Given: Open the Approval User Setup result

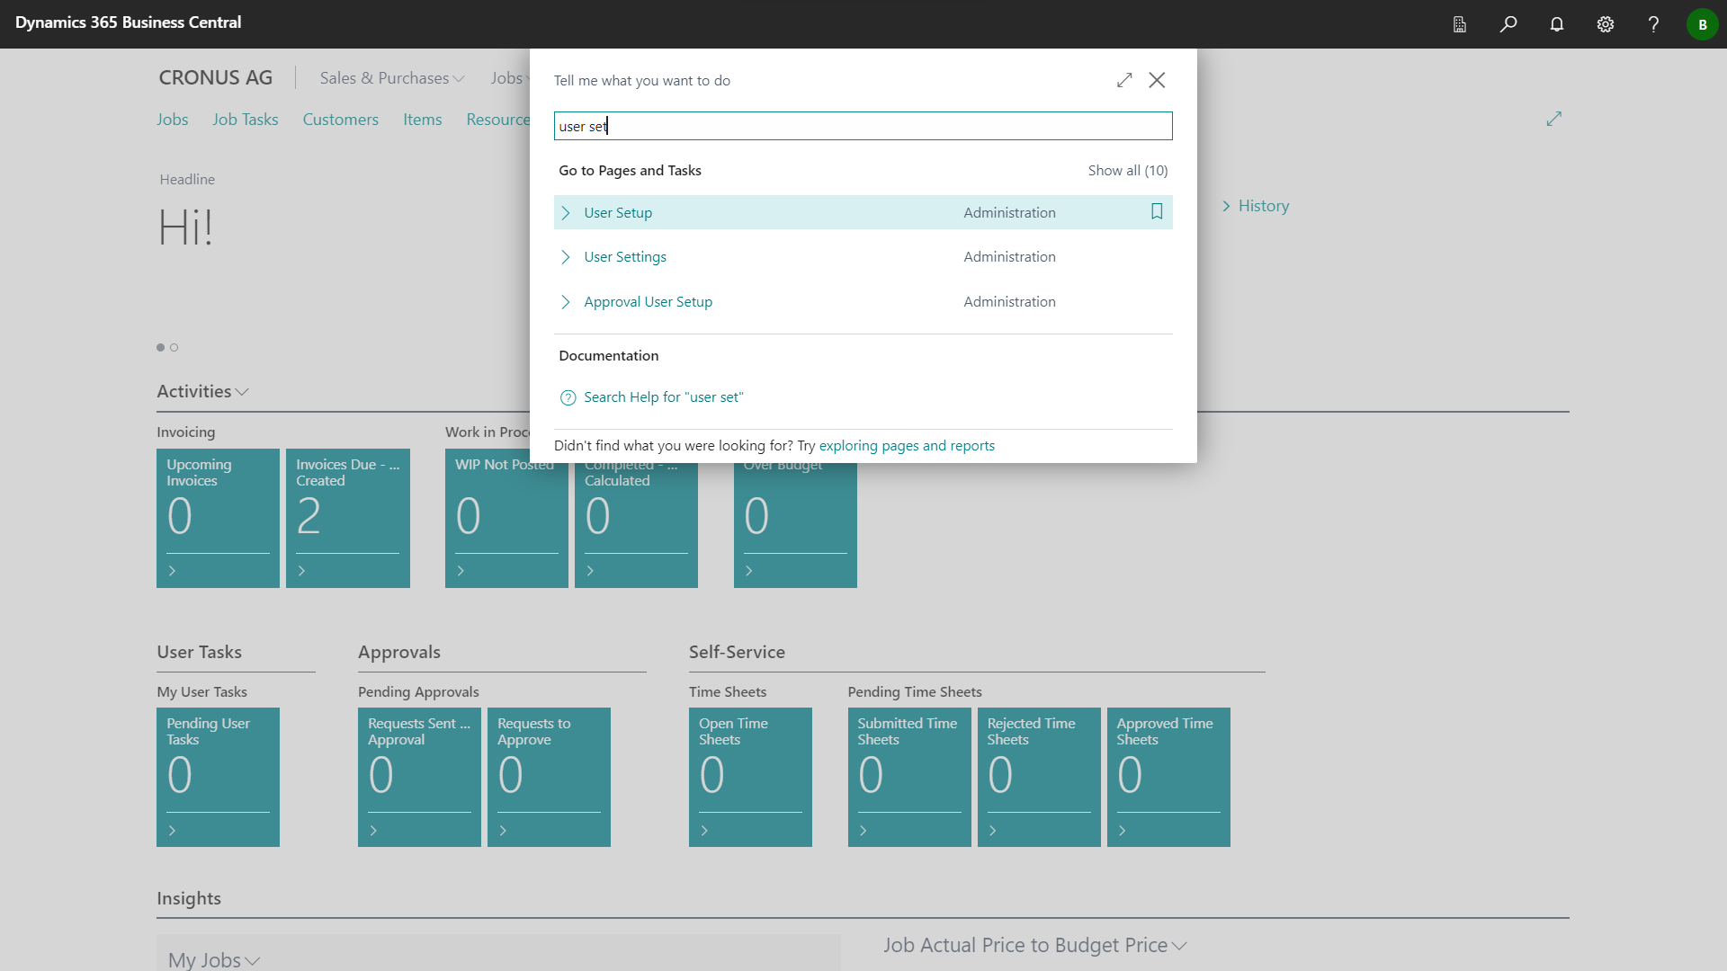Looking at the screenshot, I should 648,302.
